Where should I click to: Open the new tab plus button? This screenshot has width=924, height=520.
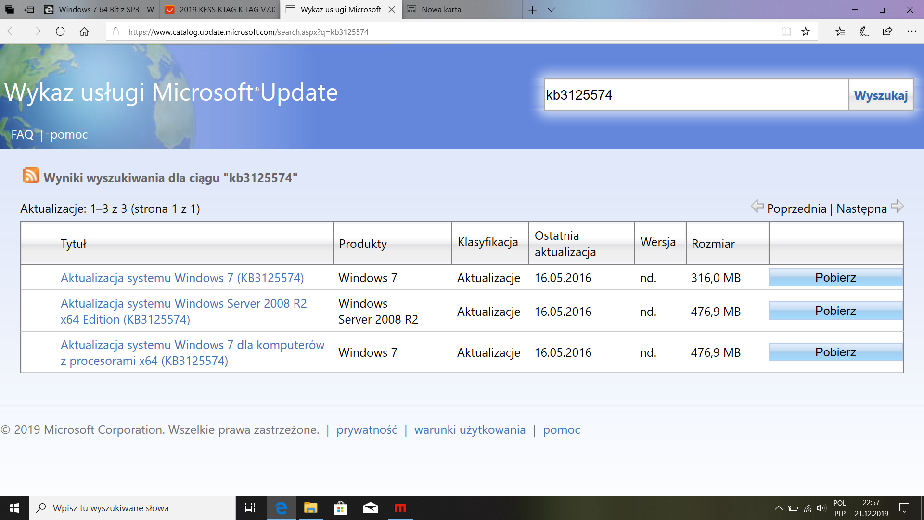click(532, 10)
